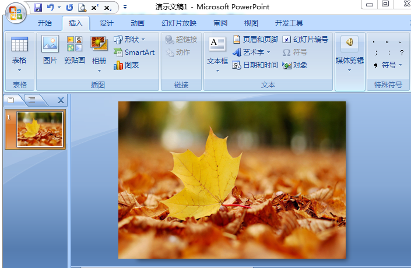Insert 日期和时间 date and time
This screenshot has height=268, width=411.
(255, 65)
